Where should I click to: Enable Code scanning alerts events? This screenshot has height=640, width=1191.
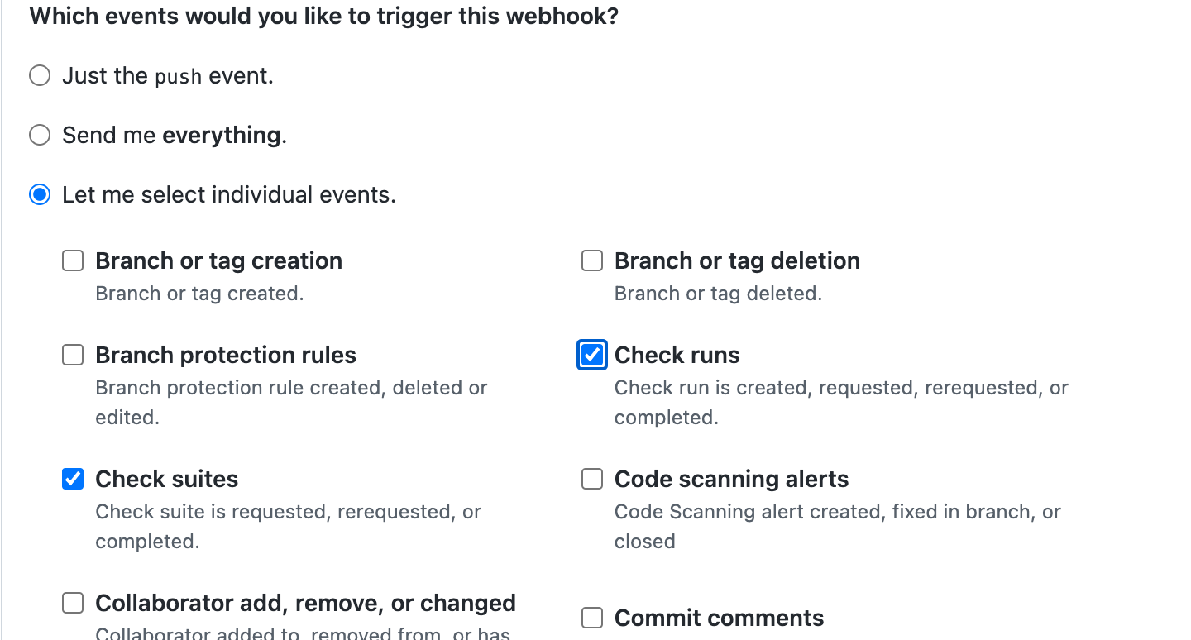click(592, 479)
